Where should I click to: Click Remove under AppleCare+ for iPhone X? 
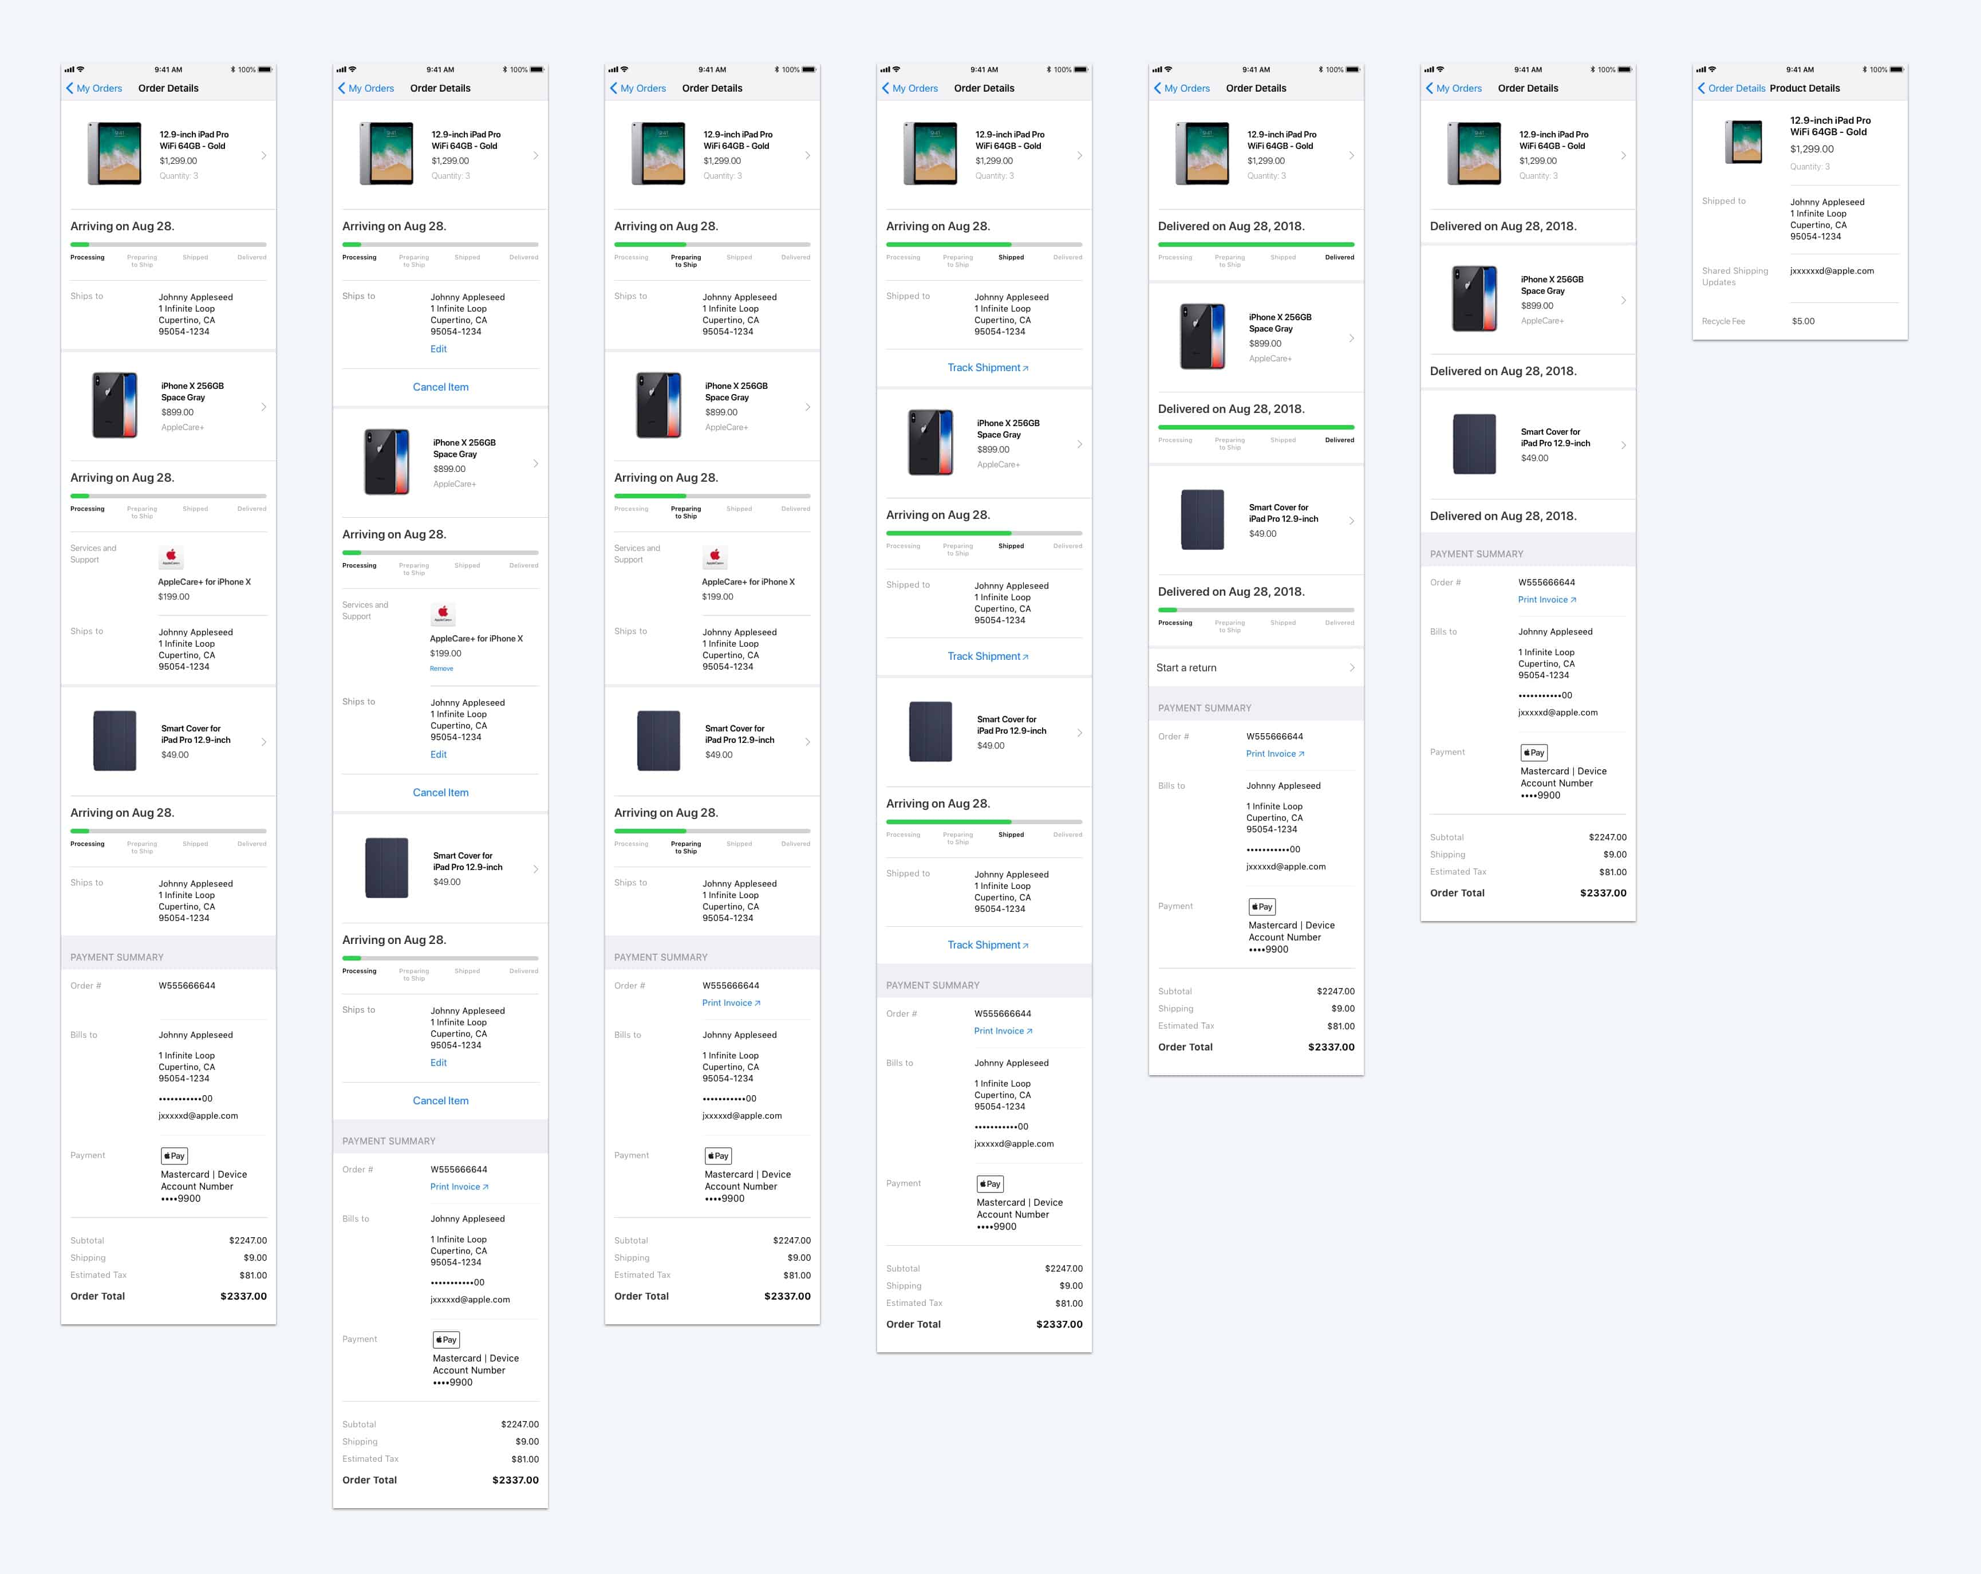441,668
